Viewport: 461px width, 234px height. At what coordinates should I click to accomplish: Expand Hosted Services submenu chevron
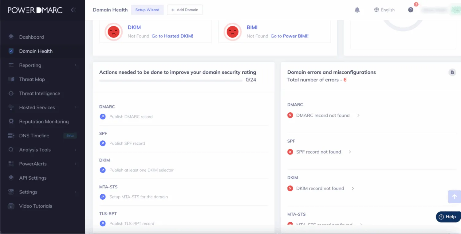[75, 107]
